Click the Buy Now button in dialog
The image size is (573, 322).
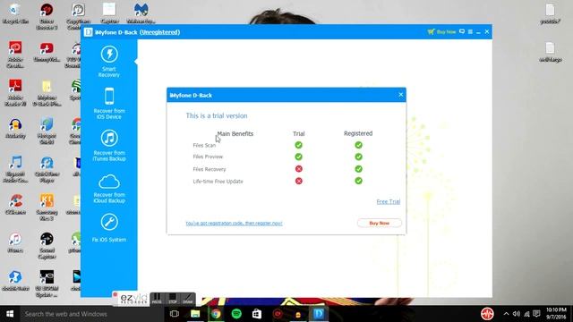tap(380, 223)
